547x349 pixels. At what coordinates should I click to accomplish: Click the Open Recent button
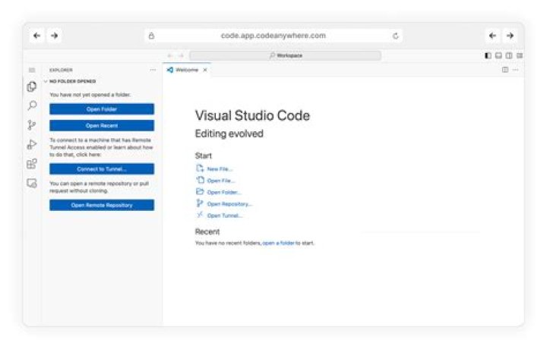pos(102,125)
